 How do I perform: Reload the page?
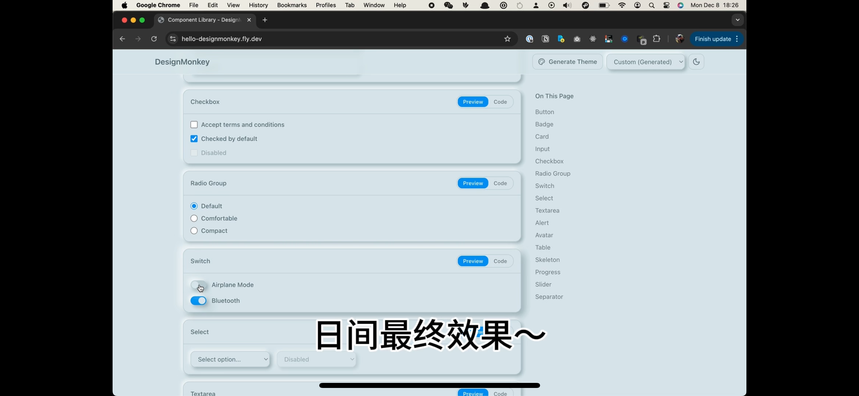click(x=154, y=39)
